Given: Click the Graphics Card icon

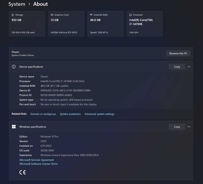Looking at the screenshot, I should click(x=52, y=15).
